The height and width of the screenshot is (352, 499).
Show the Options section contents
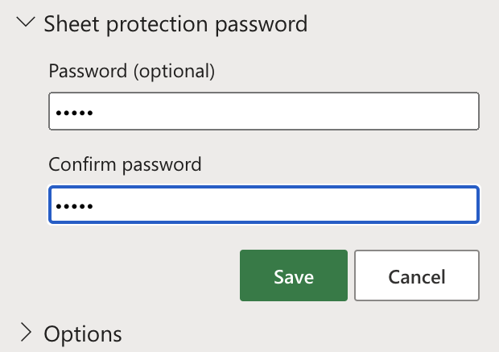26,332
